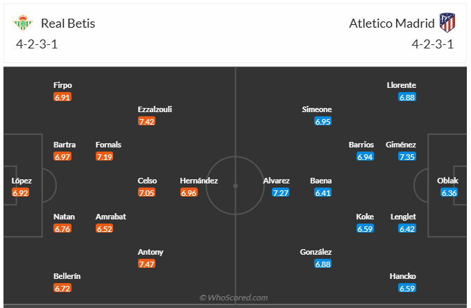Open the Atletico Madrid team name link
471x308 pixels.
pos(392,23)
